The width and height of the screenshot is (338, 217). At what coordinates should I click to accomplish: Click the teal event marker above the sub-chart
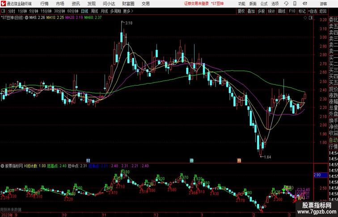pos(191,160)
